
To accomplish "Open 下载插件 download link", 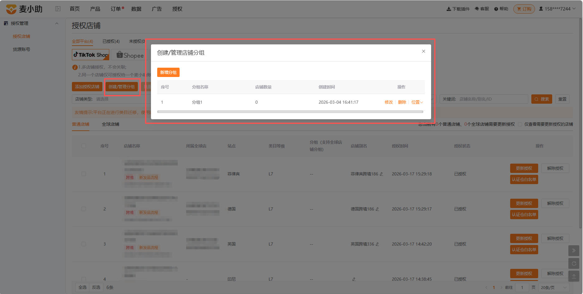I will click(458, 9).
